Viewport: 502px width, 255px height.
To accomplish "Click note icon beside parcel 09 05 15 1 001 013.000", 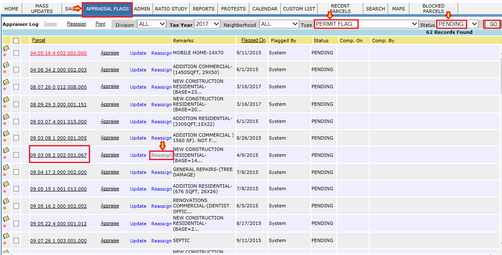I will 6,184.
